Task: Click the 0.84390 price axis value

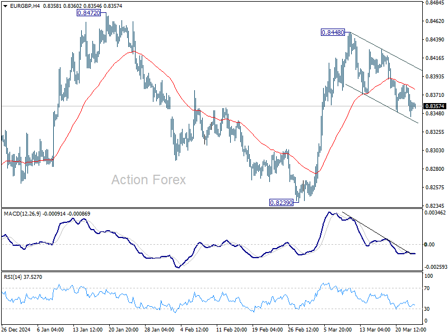Action: pyautogui.click(x=435, y=40)
